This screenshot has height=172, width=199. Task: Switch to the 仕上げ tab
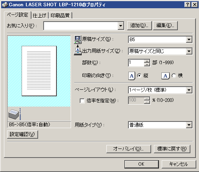[x=40, y=16]
